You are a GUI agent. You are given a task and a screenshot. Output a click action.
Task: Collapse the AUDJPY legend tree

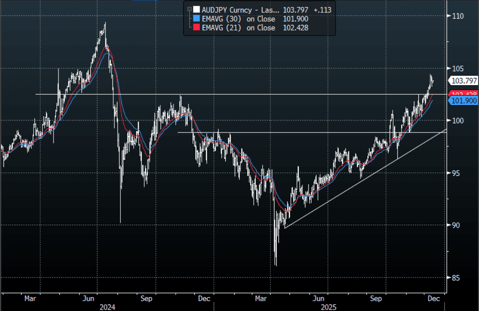tap(189, 9)
